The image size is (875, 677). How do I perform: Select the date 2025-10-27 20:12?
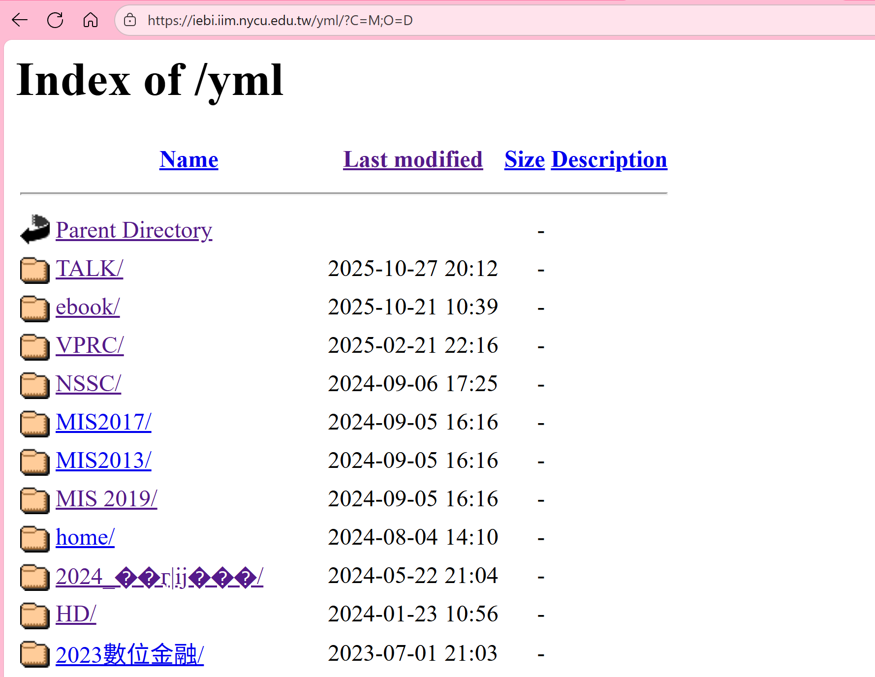coord(413,269)
